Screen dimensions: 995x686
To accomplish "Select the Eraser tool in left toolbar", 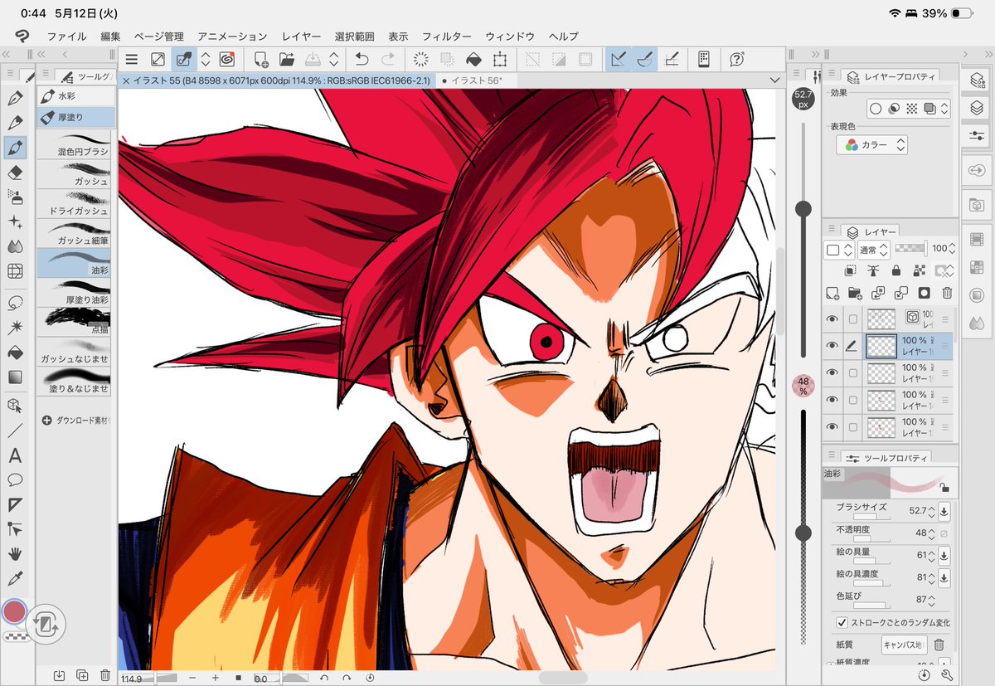I will coord(14,173).
